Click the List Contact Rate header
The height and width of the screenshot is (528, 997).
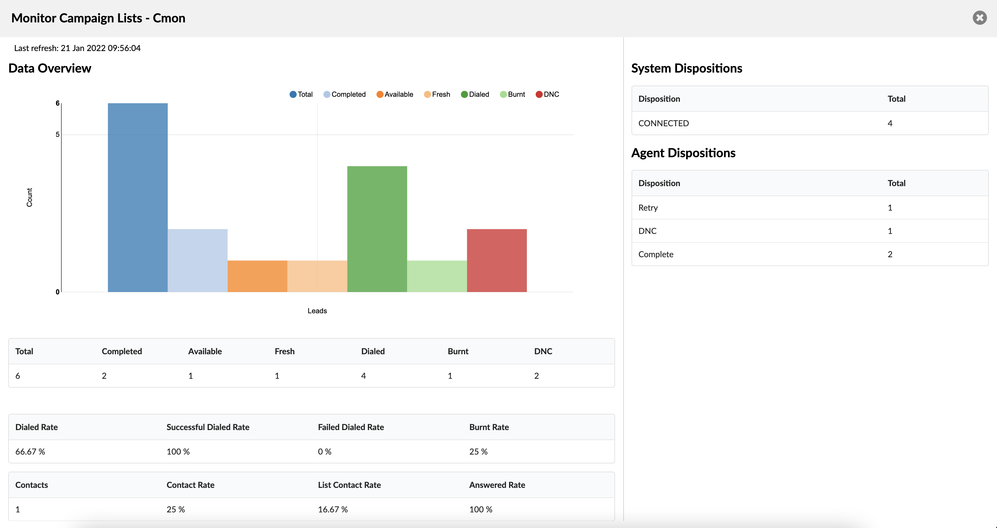pyautogui.click(x=349, y=485)
